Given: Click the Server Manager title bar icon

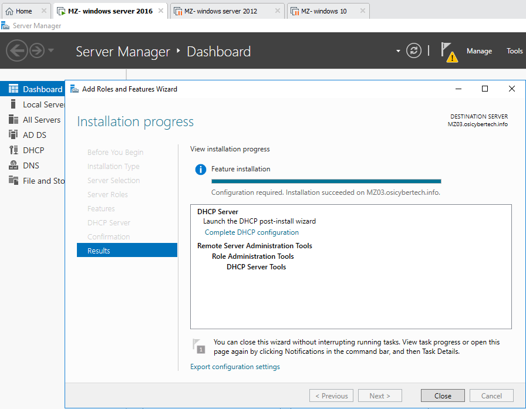Looking at the screenshot, I should pos(5,25).
